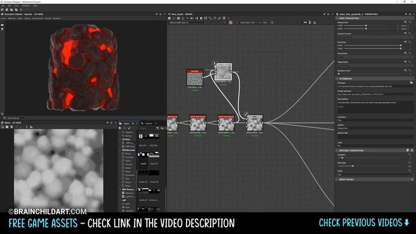416x234 pixels.
Task: Collapse the Instance Parameters section
Action: 337,150
